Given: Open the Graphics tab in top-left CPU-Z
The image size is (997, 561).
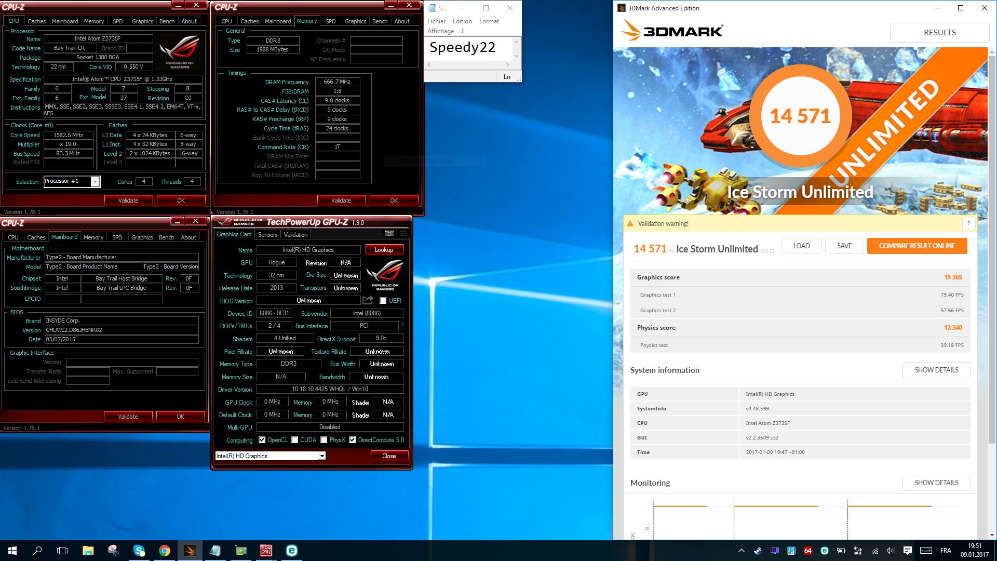Looking at the screenshot, I should (x=142, y=21).
